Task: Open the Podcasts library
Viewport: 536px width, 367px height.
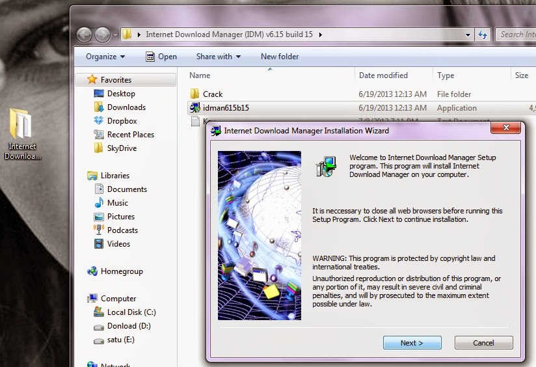Action: pos(122,230)
